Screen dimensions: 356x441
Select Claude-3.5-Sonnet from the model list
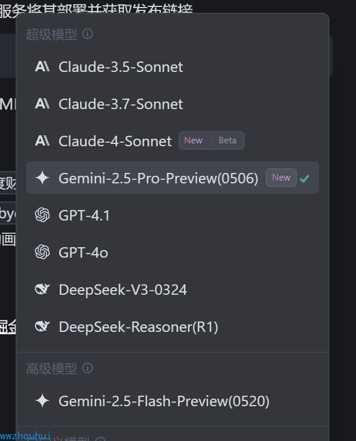121,67
